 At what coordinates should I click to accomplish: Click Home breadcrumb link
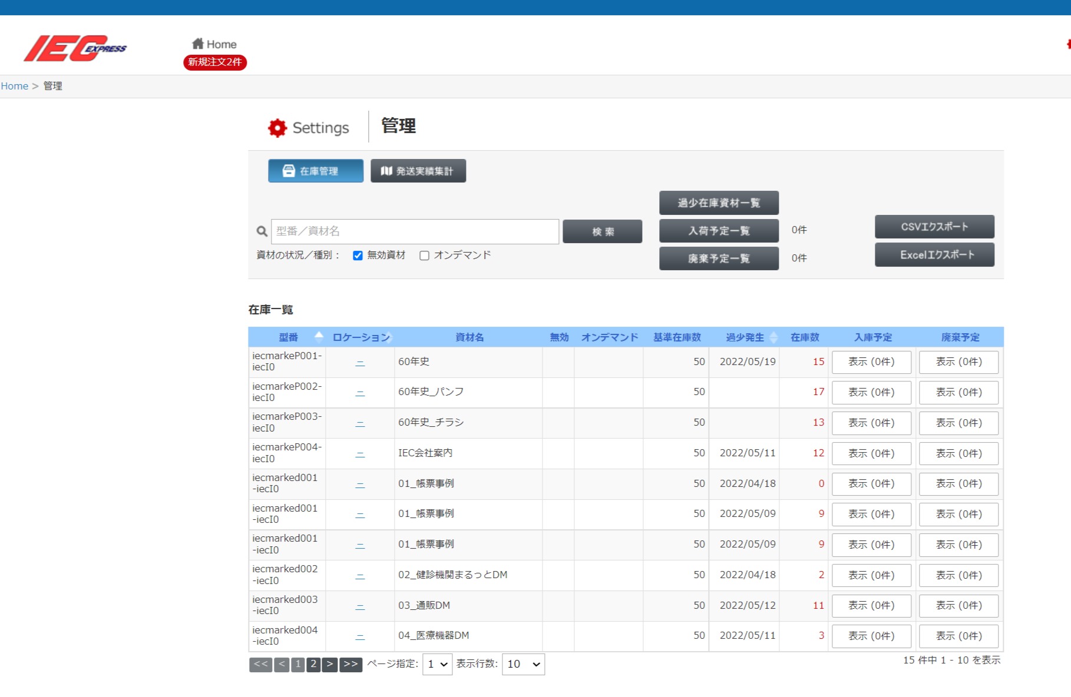click(15, 86)
